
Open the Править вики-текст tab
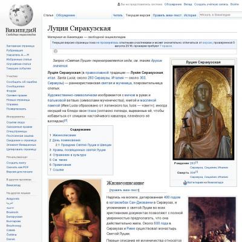tap(167, 15)
